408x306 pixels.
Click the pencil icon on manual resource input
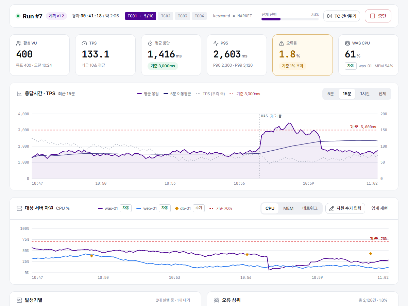[331, 208]
